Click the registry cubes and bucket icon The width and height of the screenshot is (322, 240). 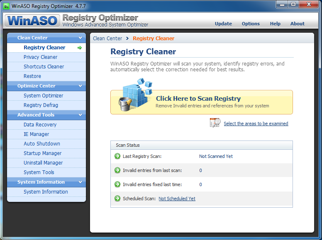[x=136, y=95]
